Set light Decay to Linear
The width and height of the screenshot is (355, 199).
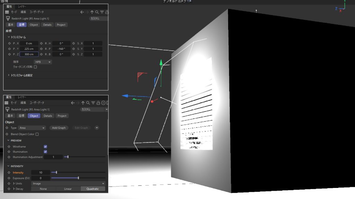pos(68,189)
